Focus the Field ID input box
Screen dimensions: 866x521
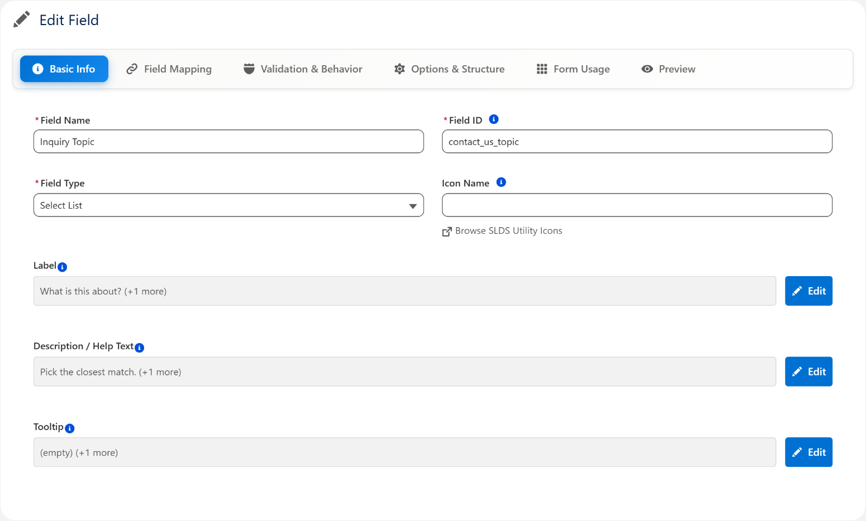pyautogui.click(x=637, y=142)
